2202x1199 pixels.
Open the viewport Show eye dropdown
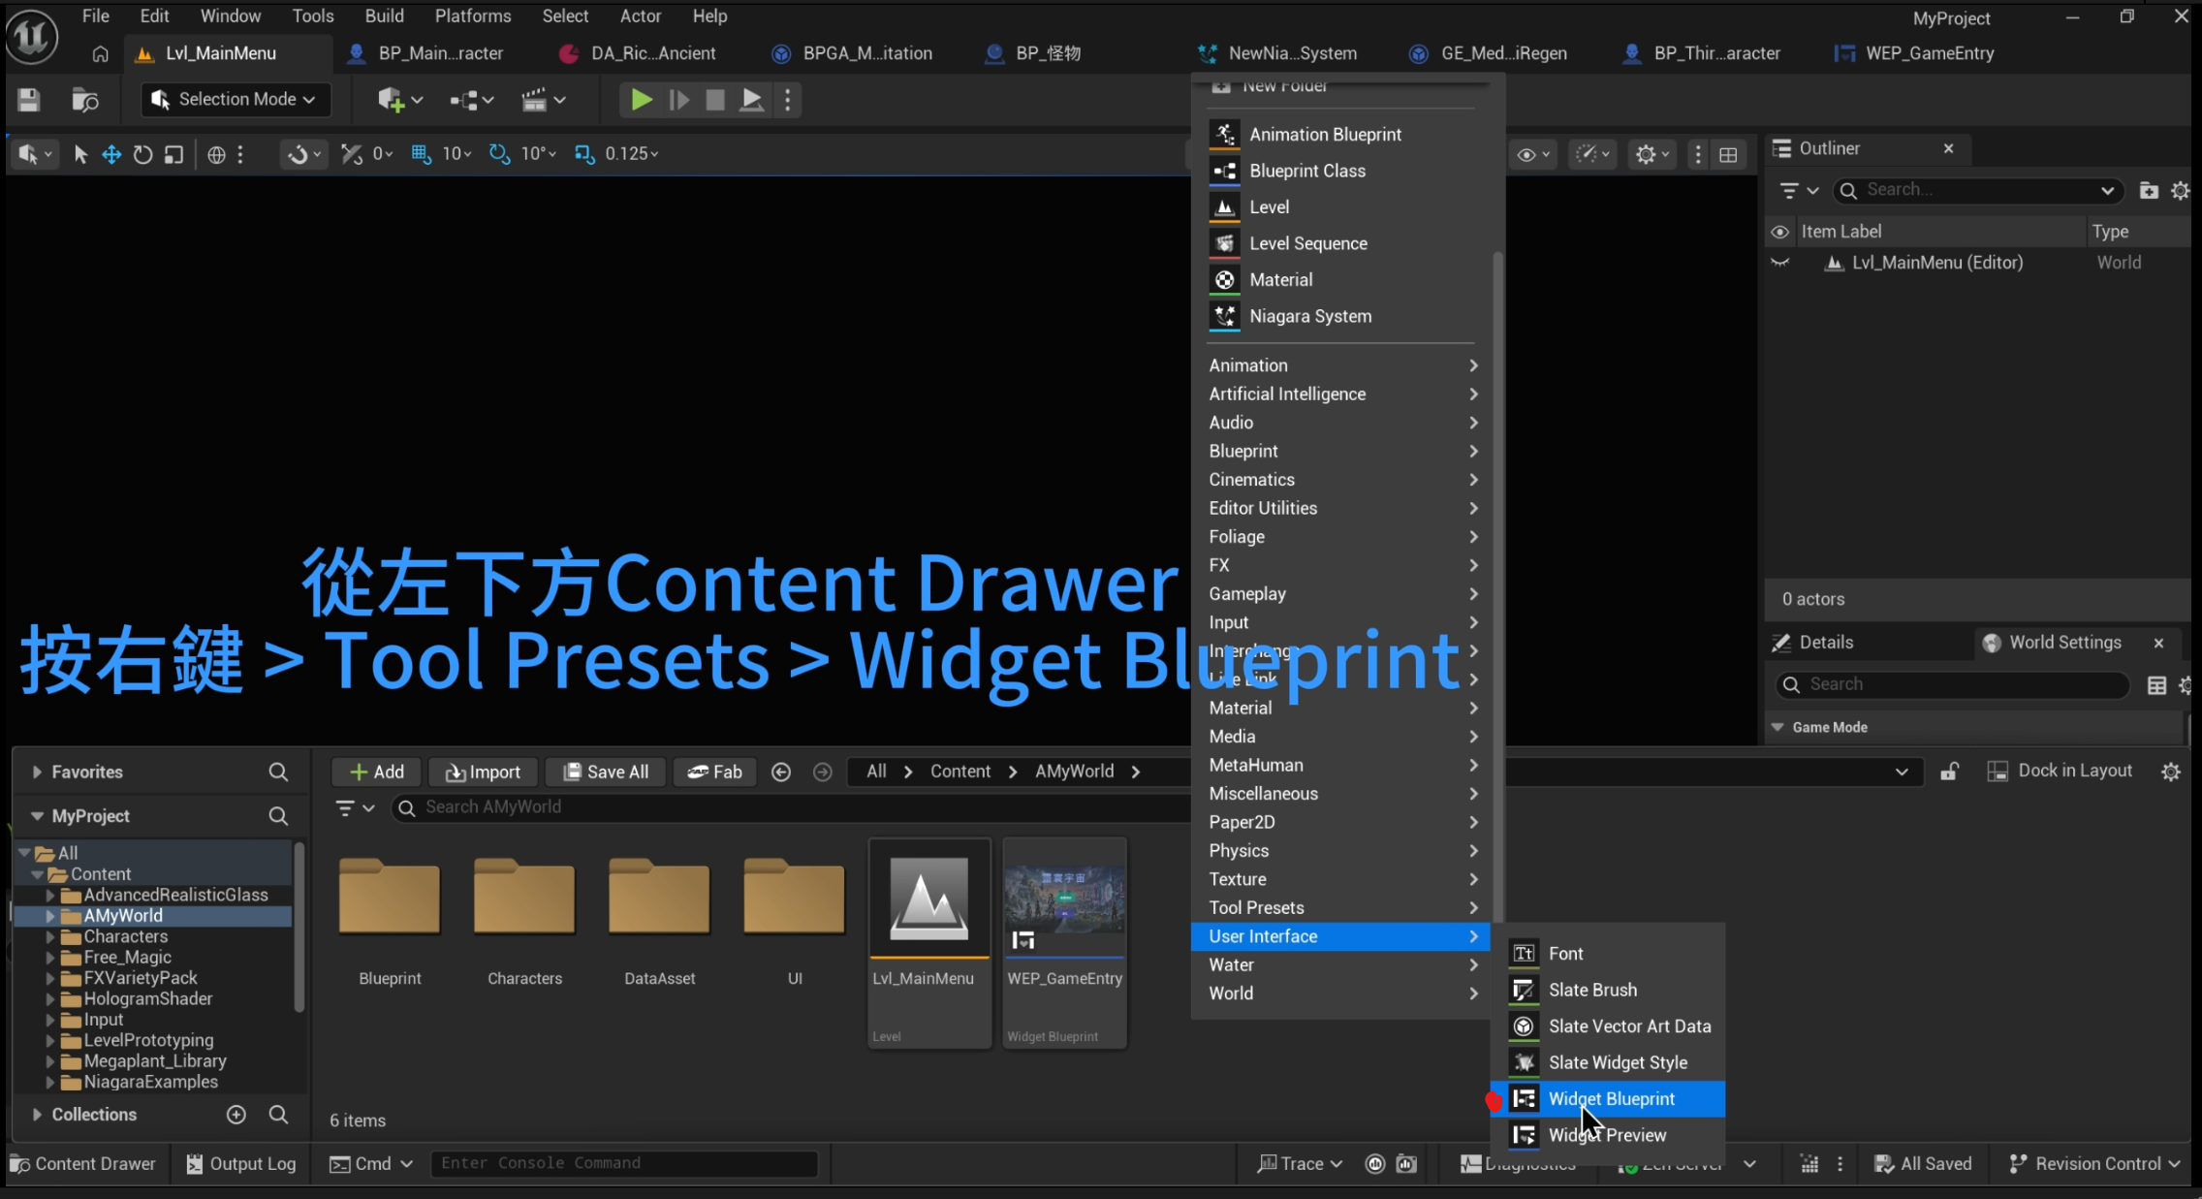coord(1532,155)
